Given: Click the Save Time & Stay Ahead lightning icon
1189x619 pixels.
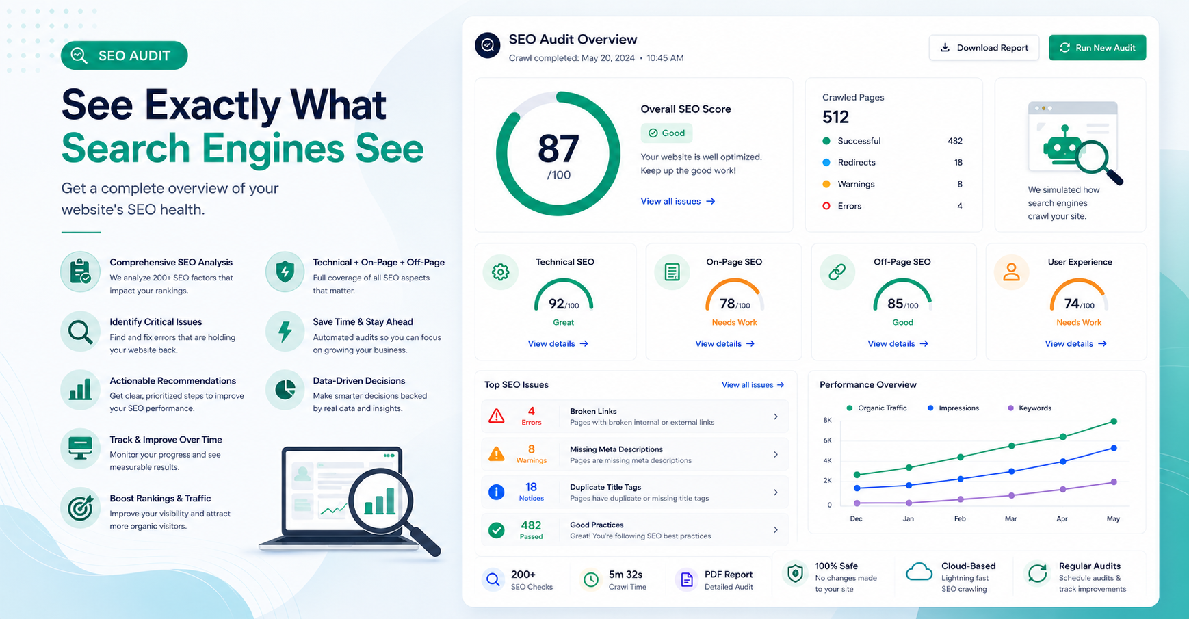Looking at the screenshot, I should tap(285, 332).
